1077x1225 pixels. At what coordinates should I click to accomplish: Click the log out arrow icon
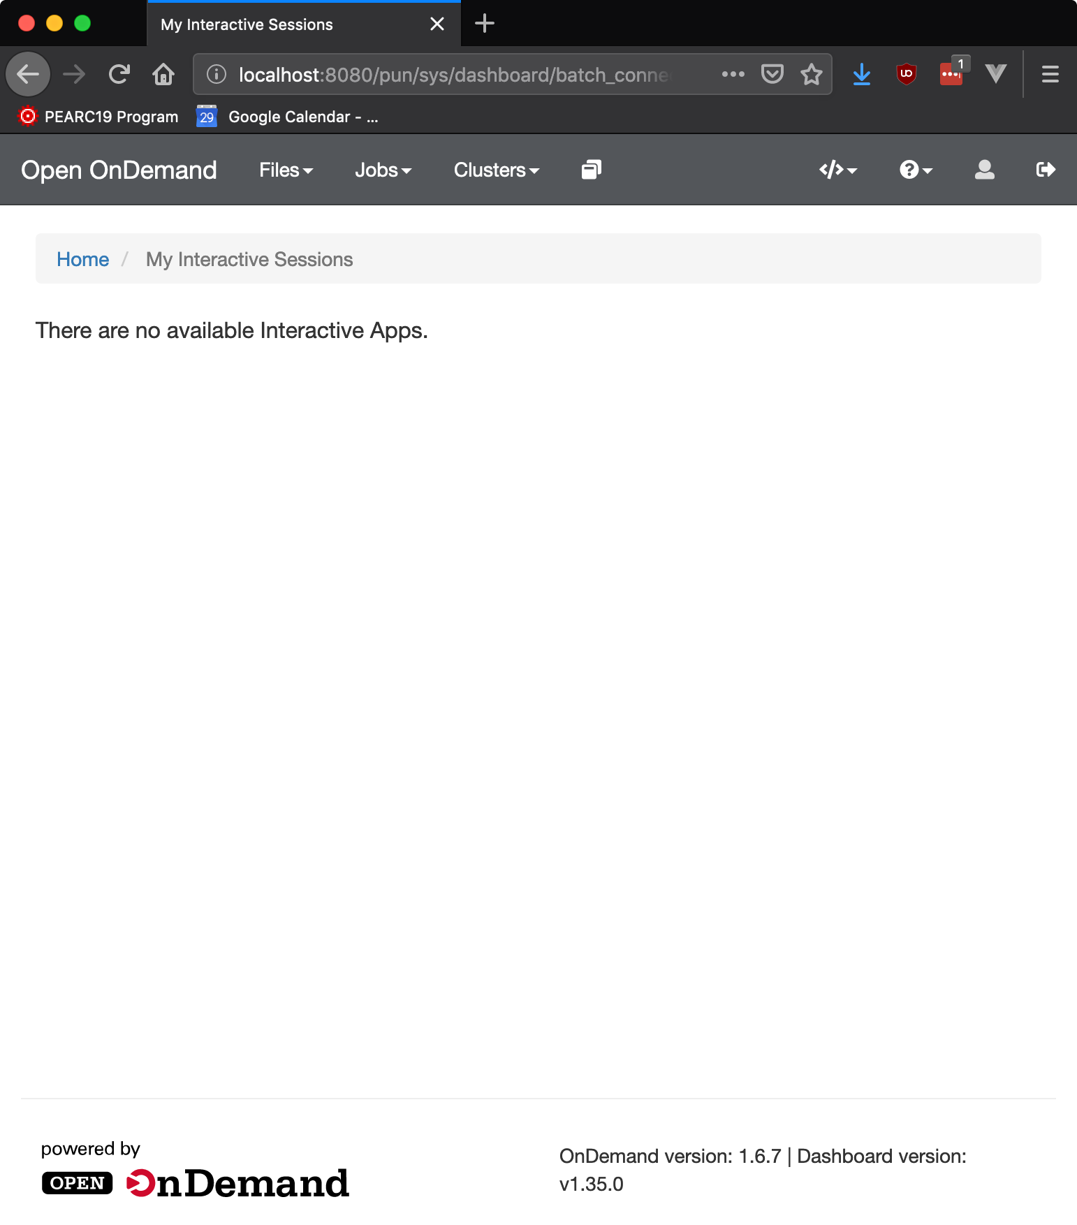pos(1045,170)
